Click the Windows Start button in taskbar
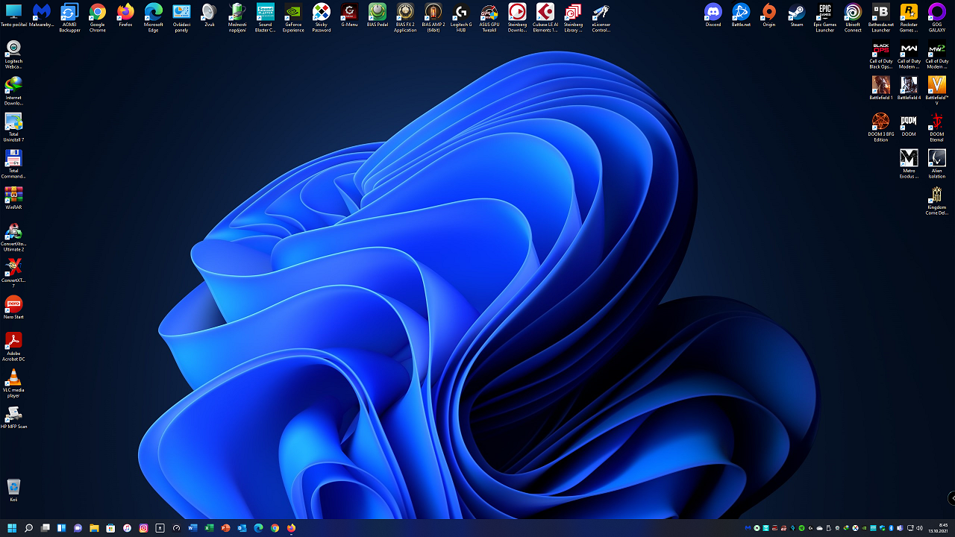The image size is (955, 537). click(x=12, y=528)
